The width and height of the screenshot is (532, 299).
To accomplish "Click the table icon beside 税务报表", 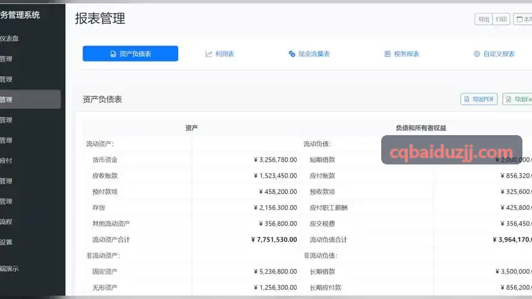I will (x=387, y=54).
